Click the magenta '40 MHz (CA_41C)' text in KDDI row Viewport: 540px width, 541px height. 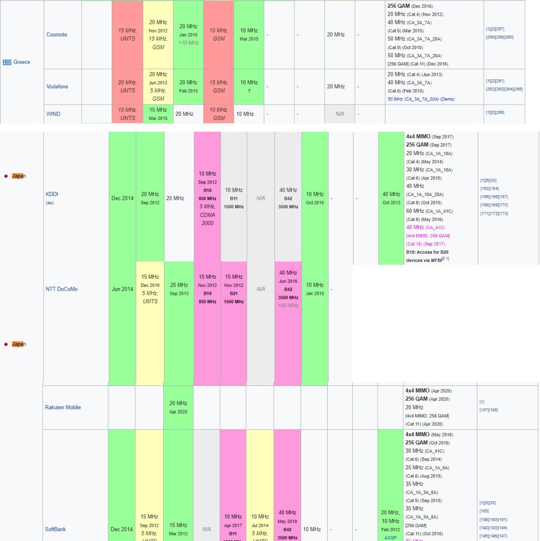(x=426, y=228)
